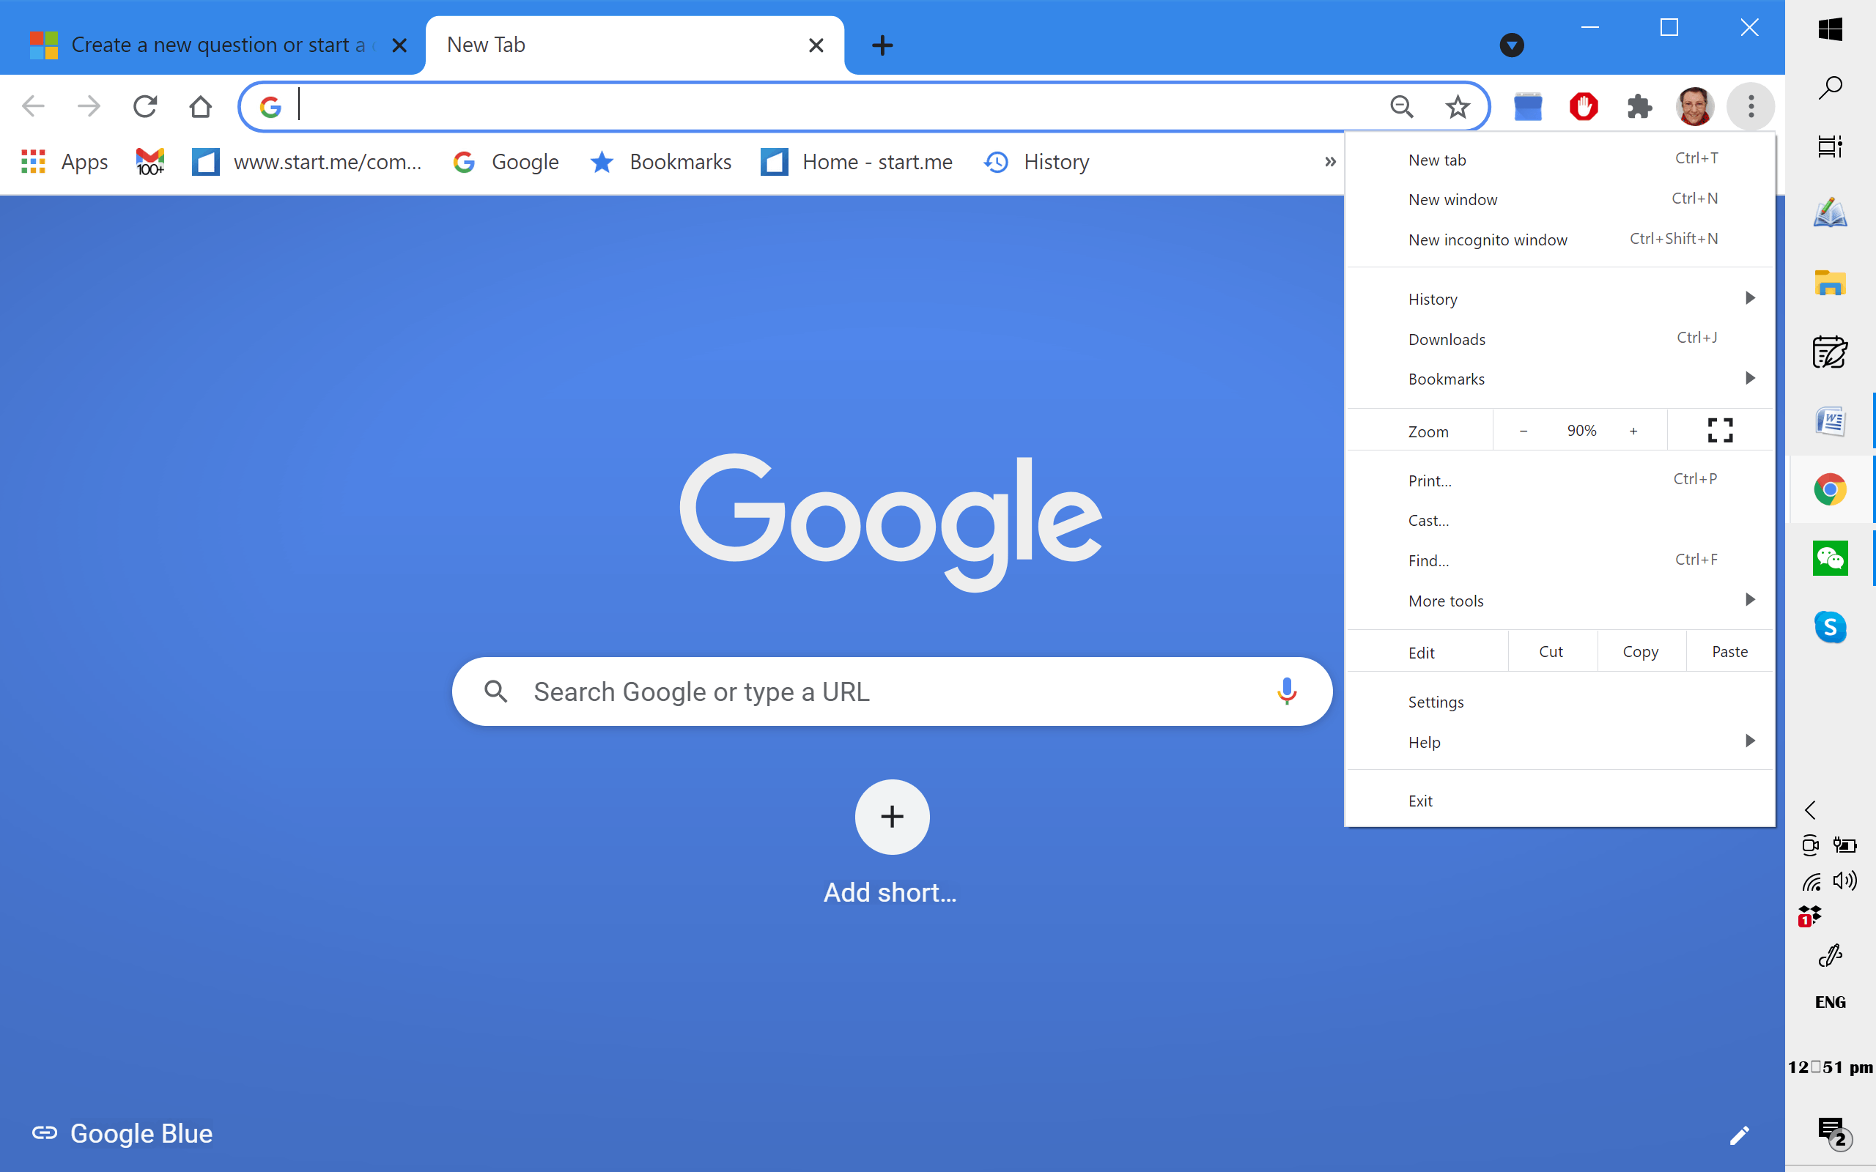Show hidden bookmarks with the double chevron
This screenshot has height=1172, width=1876.
(x=1330, y=161)
